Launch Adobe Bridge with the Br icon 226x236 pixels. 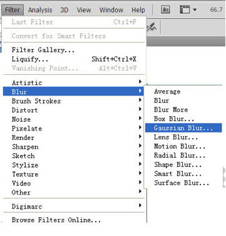coord(165,9)
